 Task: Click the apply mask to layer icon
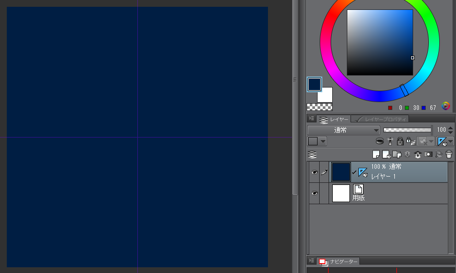tap(439, 154)
